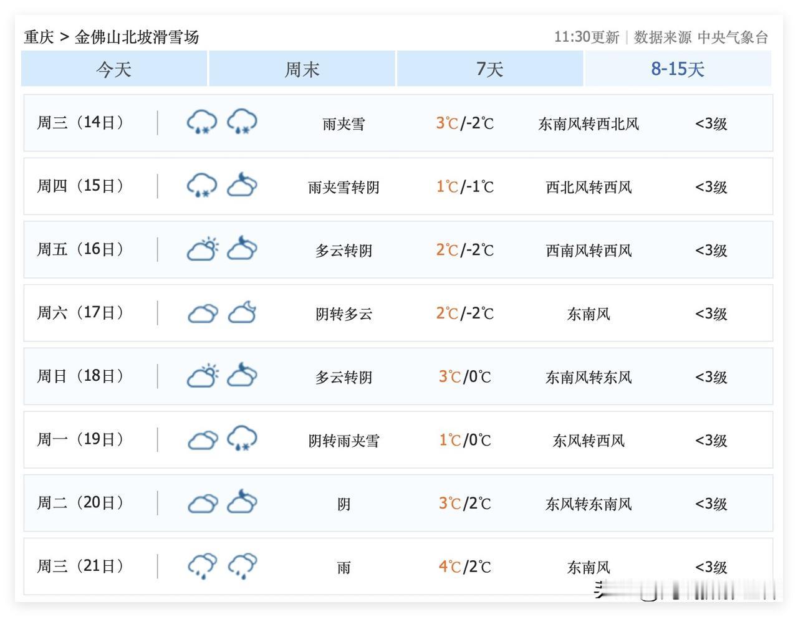Select the 周日（18日） forecast row date
Viewport: 798px width, 617px height.
click(81, 376)
